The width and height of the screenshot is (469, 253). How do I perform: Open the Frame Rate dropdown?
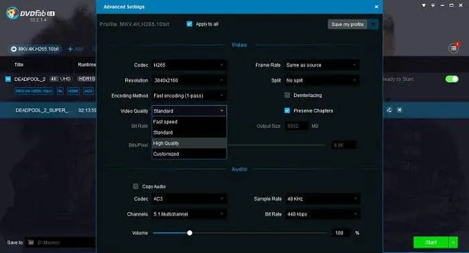coord(322,65)
